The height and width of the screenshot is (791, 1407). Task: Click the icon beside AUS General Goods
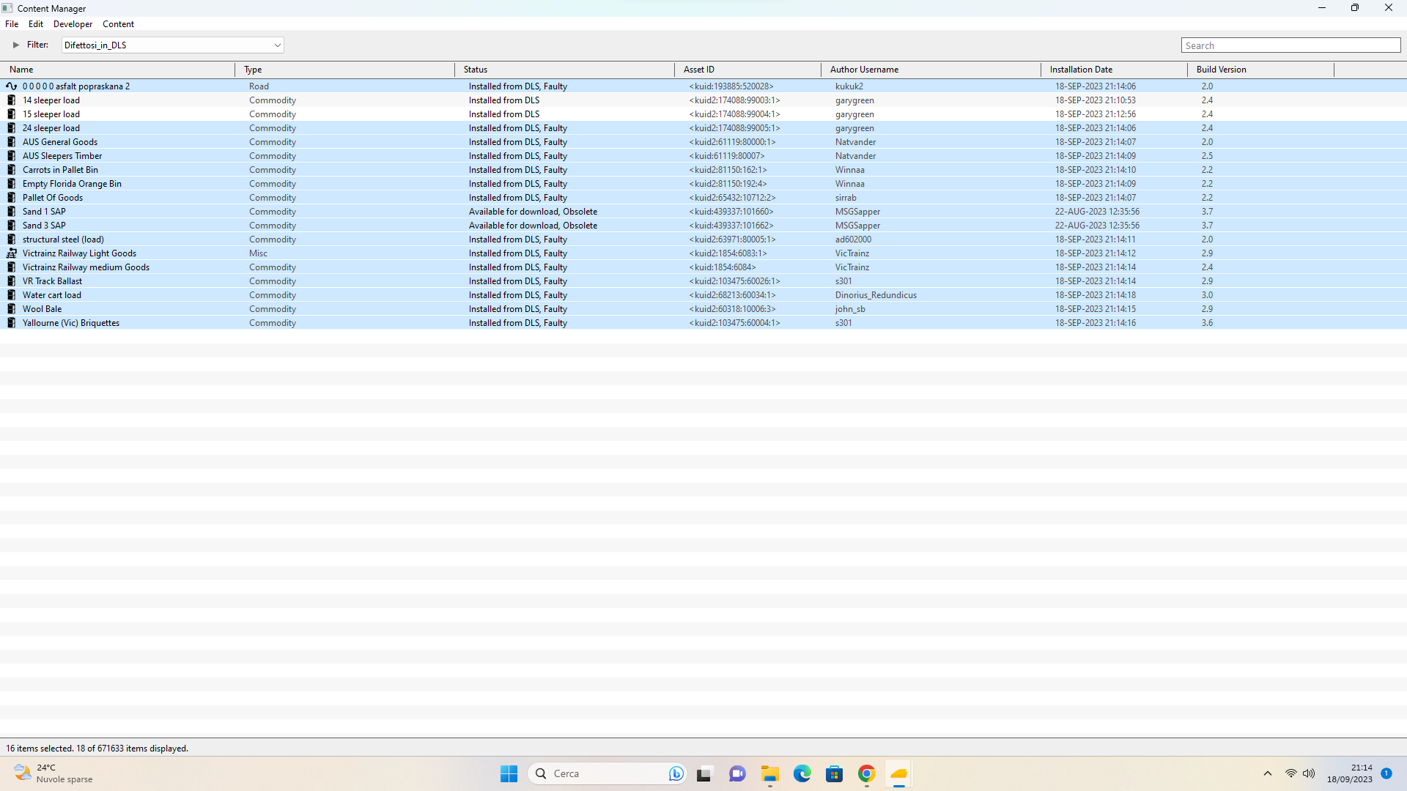(11, 142)
